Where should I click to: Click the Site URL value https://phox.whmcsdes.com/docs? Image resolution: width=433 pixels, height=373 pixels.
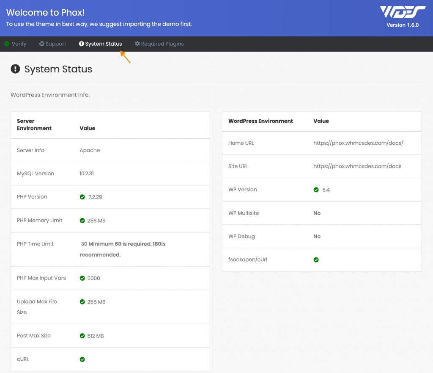(x=357, y=166)
